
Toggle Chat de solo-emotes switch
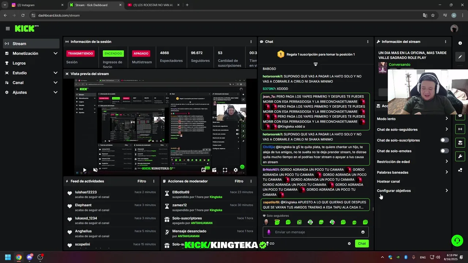pos(444,151)
